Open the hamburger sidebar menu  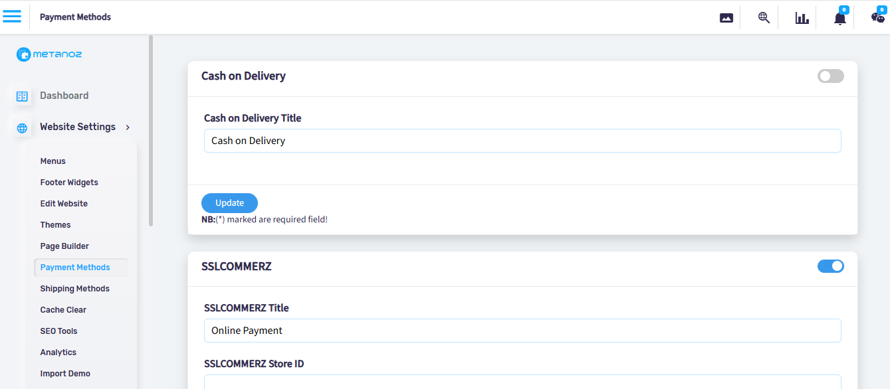[12, 17]
